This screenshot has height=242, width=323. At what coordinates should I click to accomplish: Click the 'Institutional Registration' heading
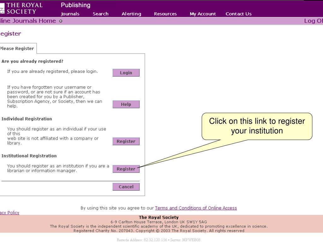coord(29,156)
